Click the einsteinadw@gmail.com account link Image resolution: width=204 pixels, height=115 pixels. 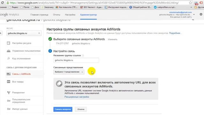click(180, 12)
